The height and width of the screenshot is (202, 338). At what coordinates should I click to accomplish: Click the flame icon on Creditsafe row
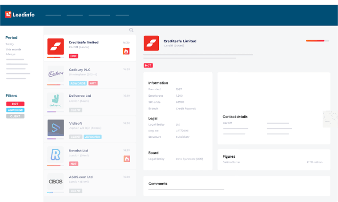click(126, 51)
